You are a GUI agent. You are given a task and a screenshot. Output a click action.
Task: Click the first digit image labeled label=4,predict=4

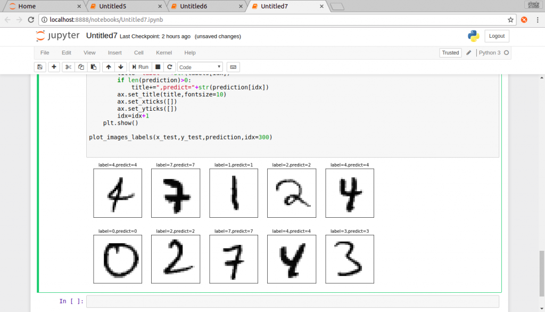pyautogui.click(x=118, y=193)
